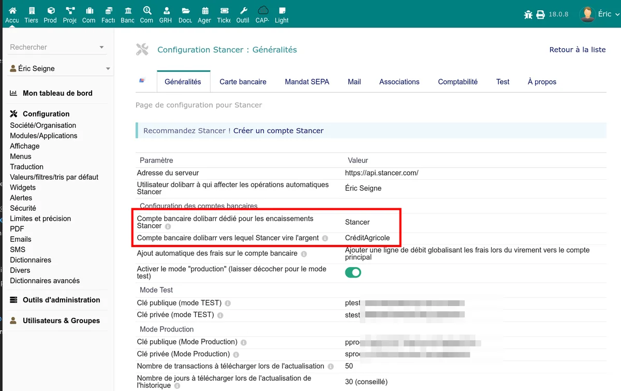Image resolution: width=621 pixels, height=391 pixels.
Task: Open the Outils wrench icon in top menu
Action: click(243, 10)
